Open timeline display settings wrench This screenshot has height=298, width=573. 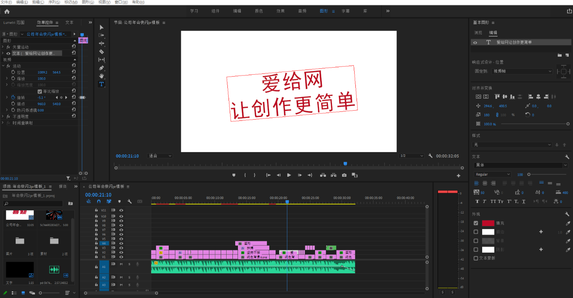point(130,201)
